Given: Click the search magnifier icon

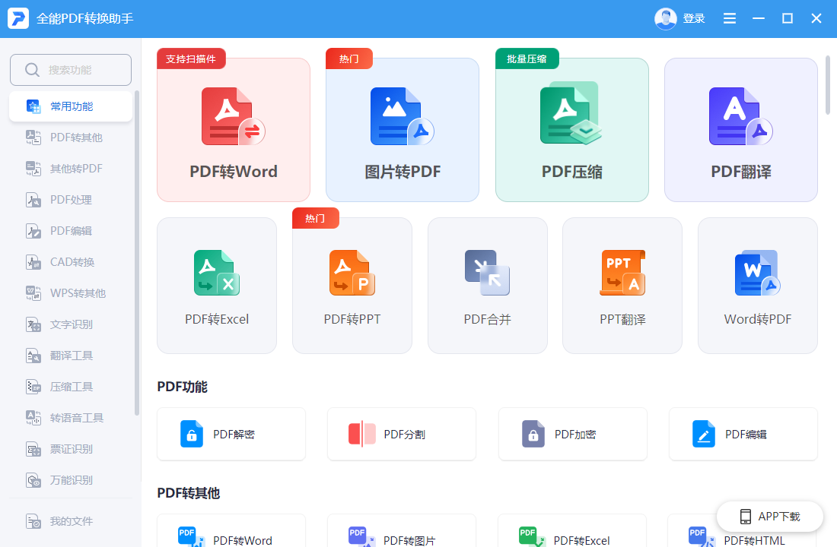Looking at the screenshot, I should pyautogui.click(x=32, y=70).
